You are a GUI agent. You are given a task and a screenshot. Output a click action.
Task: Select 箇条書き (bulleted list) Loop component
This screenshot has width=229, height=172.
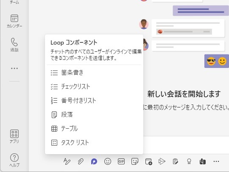click(x=94, y=73)
